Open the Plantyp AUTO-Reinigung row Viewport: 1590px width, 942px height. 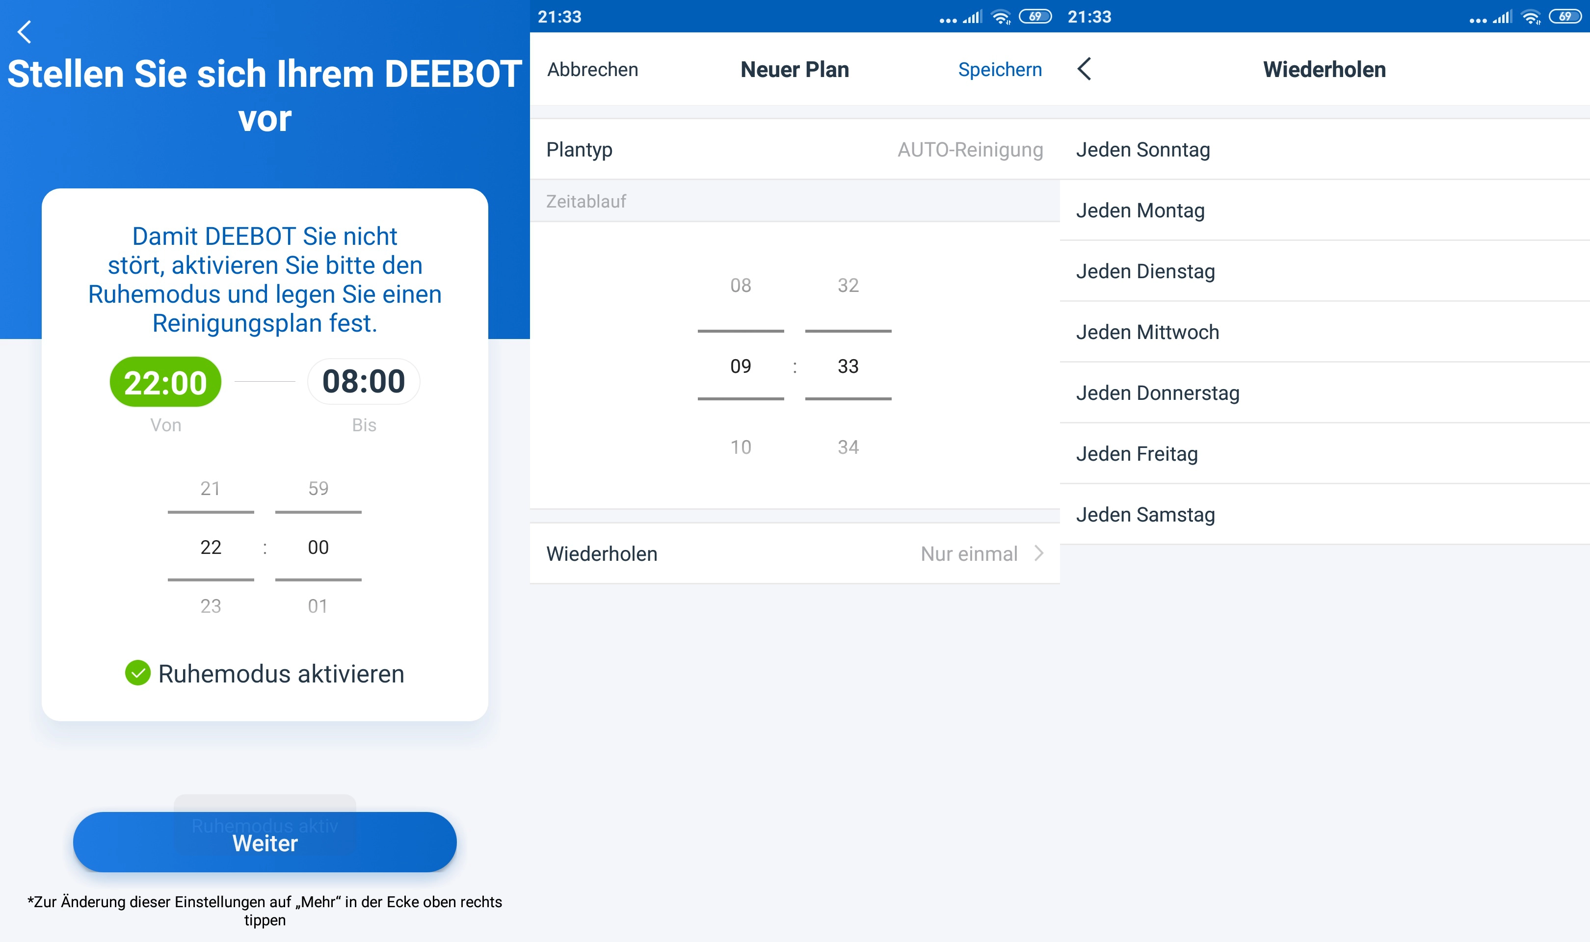point(795,150)
